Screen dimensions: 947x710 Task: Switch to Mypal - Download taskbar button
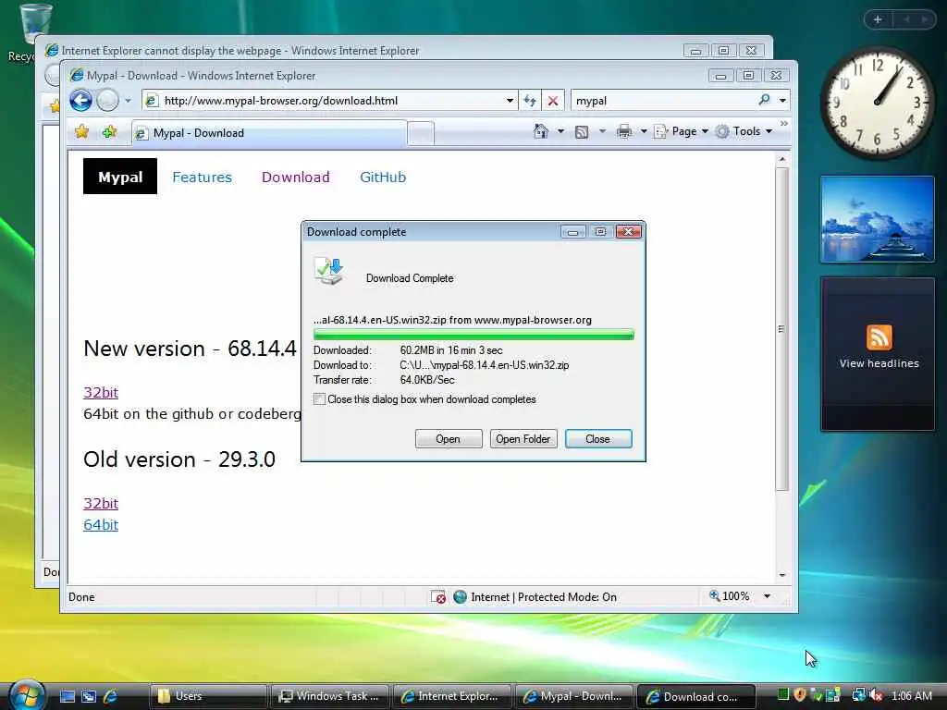coord(573,696)
